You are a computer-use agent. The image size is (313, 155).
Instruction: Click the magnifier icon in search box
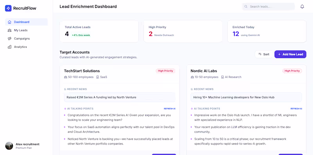point(246,7)
